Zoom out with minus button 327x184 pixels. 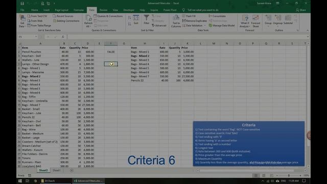click(277, 176)
